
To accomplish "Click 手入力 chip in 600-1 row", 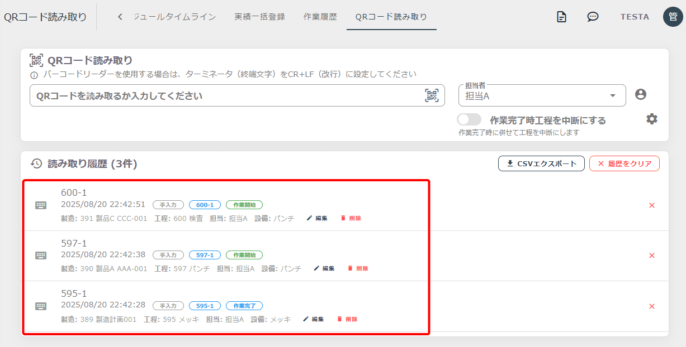I will point(168,205).
